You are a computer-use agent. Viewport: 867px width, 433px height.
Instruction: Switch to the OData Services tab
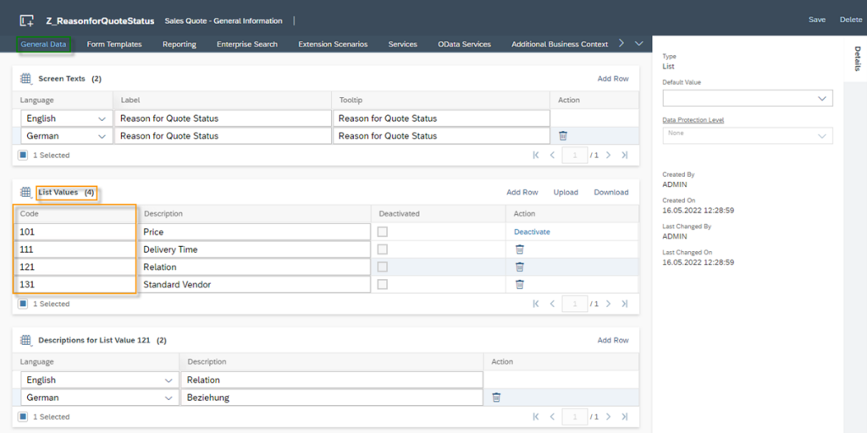pyautogui.click(x=465, y=44)
